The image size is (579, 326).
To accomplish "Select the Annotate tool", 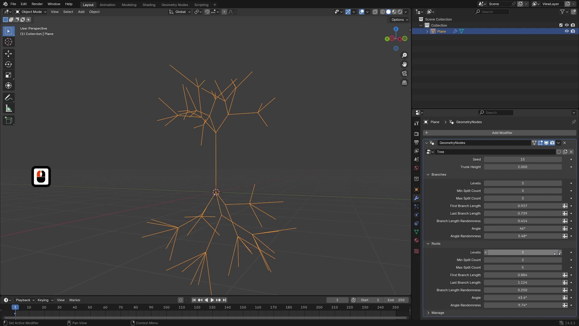I will [8, 97].
